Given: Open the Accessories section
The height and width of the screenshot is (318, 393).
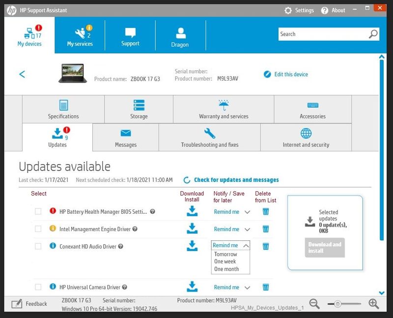Looking at the screenshot, I should point(313,109).
